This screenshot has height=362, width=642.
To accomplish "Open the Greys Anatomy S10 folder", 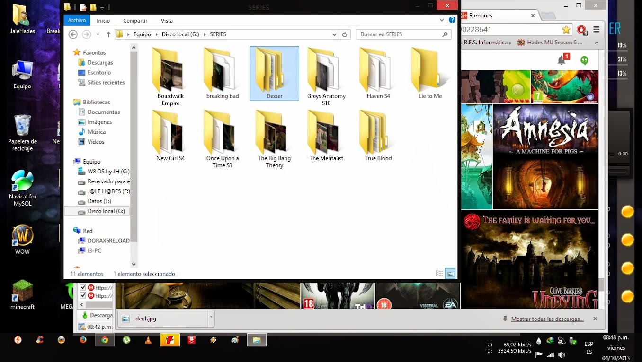I will (x=326, y=77).
